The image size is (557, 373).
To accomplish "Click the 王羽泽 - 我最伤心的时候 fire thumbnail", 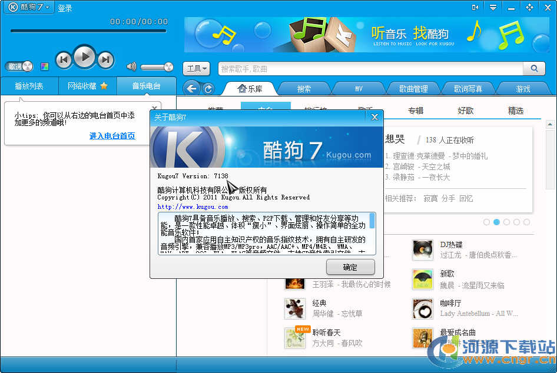I will [x=295, y=284].
